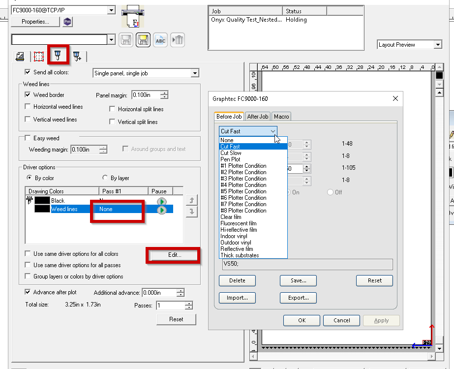Select the By layer radio button
The image size is (454, 369).
pyautogui.click(x=105, y=178)
